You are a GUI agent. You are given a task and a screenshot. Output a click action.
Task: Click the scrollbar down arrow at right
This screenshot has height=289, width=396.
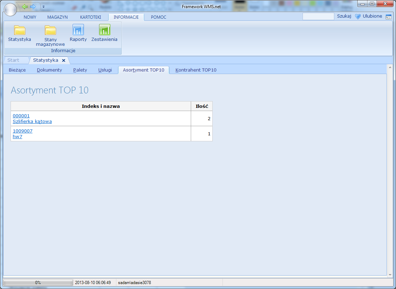click(390, 275)
